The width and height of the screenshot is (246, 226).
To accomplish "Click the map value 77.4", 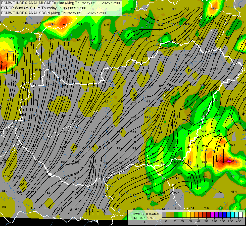I will (204, 146).
